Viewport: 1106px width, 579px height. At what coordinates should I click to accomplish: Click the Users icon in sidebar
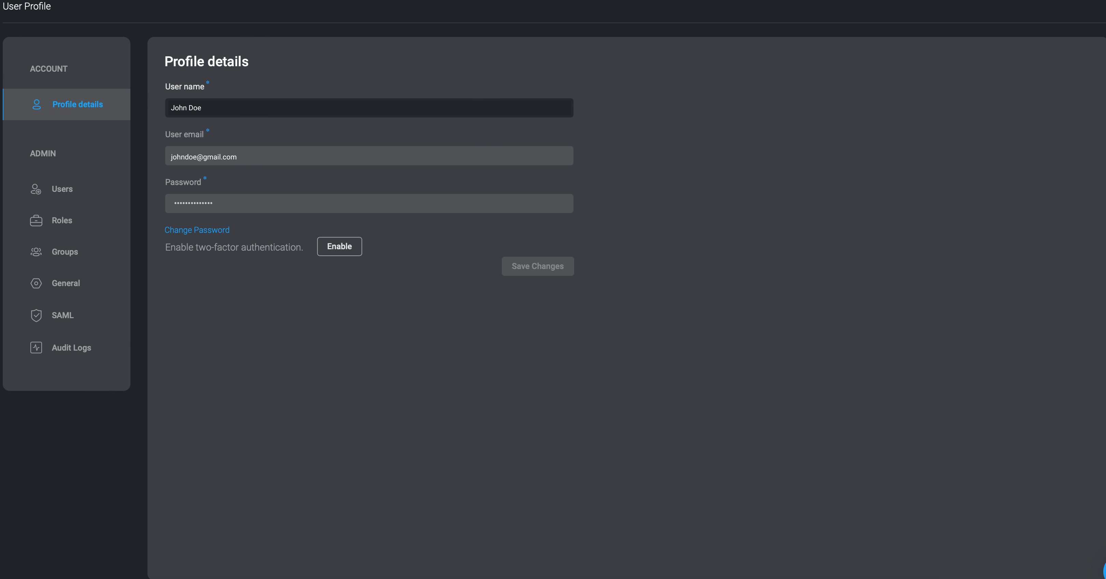36,189
